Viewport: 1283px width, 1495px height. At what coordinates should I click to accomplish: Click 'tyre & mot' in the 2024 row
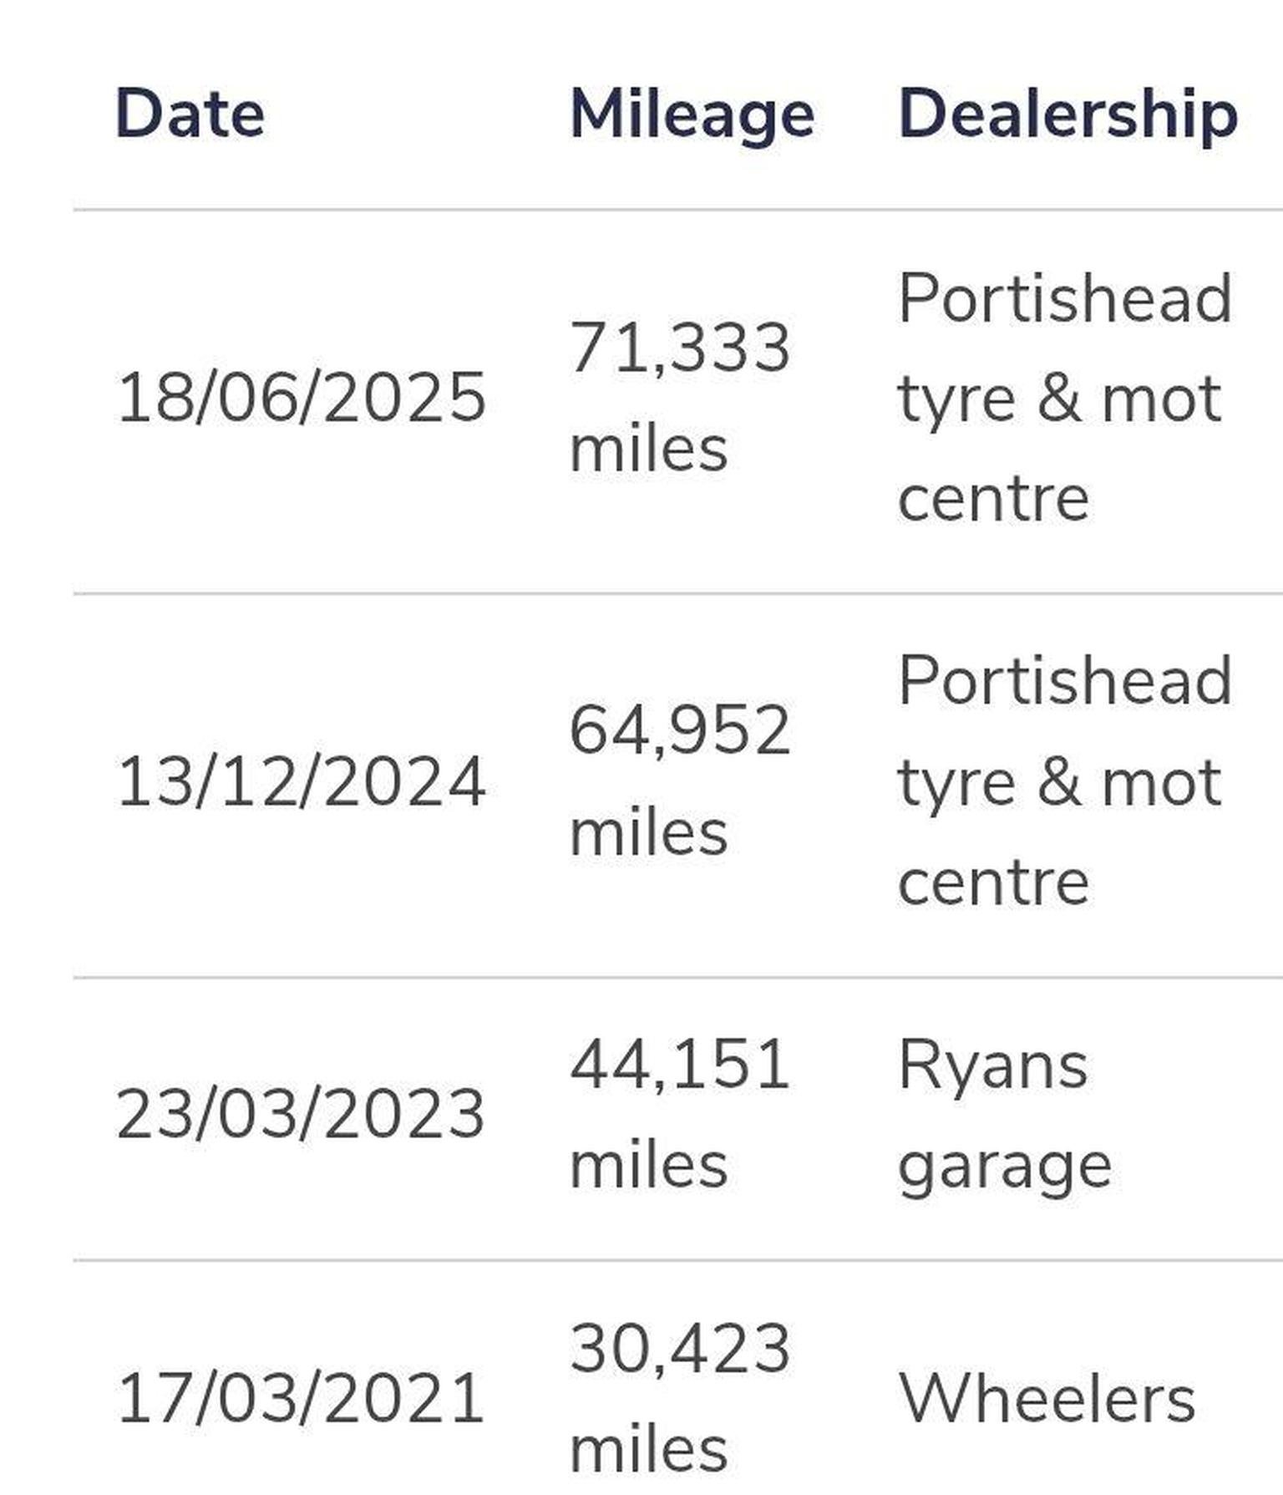pyautogui.click(x=1060, y=784)
